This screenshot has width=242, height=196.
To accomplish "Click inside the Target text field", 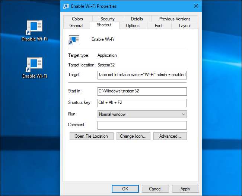I will coord(142,75).
